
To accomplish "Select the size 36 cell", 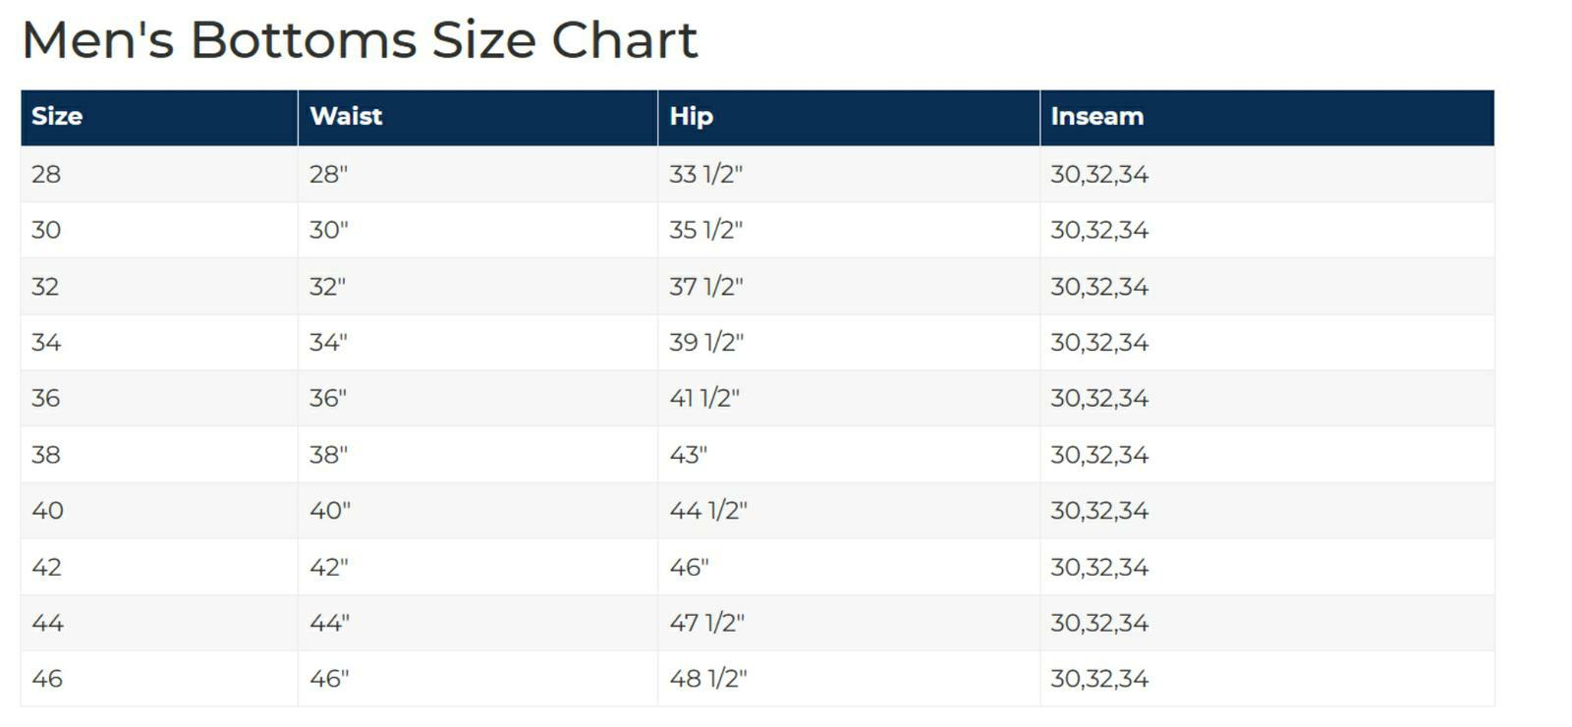I will pyautogui.click(x=159, y=399).
